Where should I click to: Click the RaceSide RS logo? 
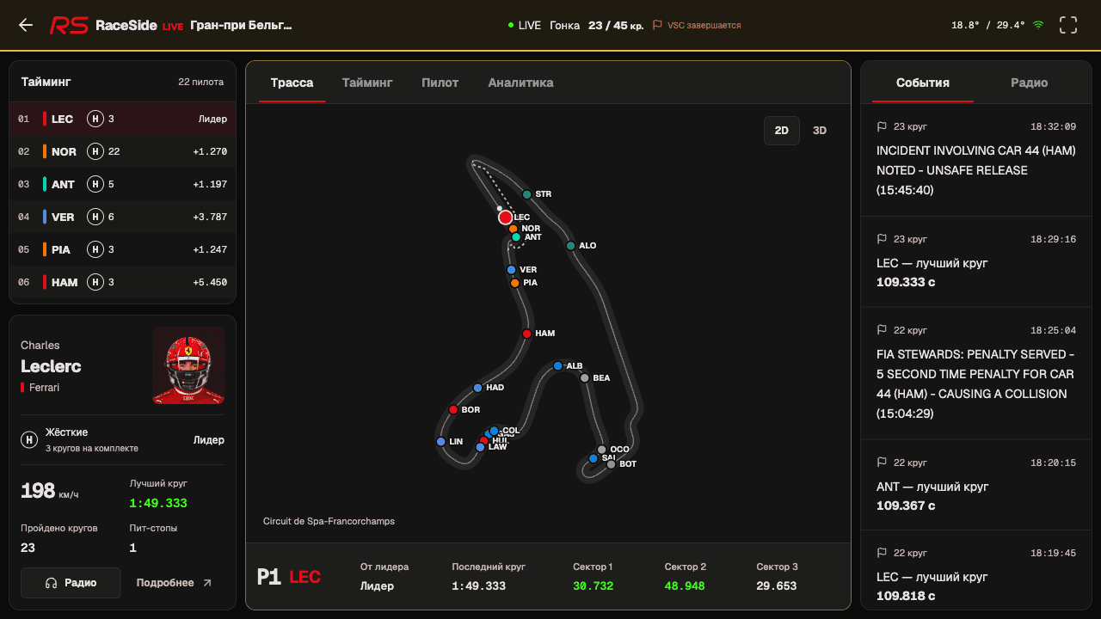pos(69,25)
